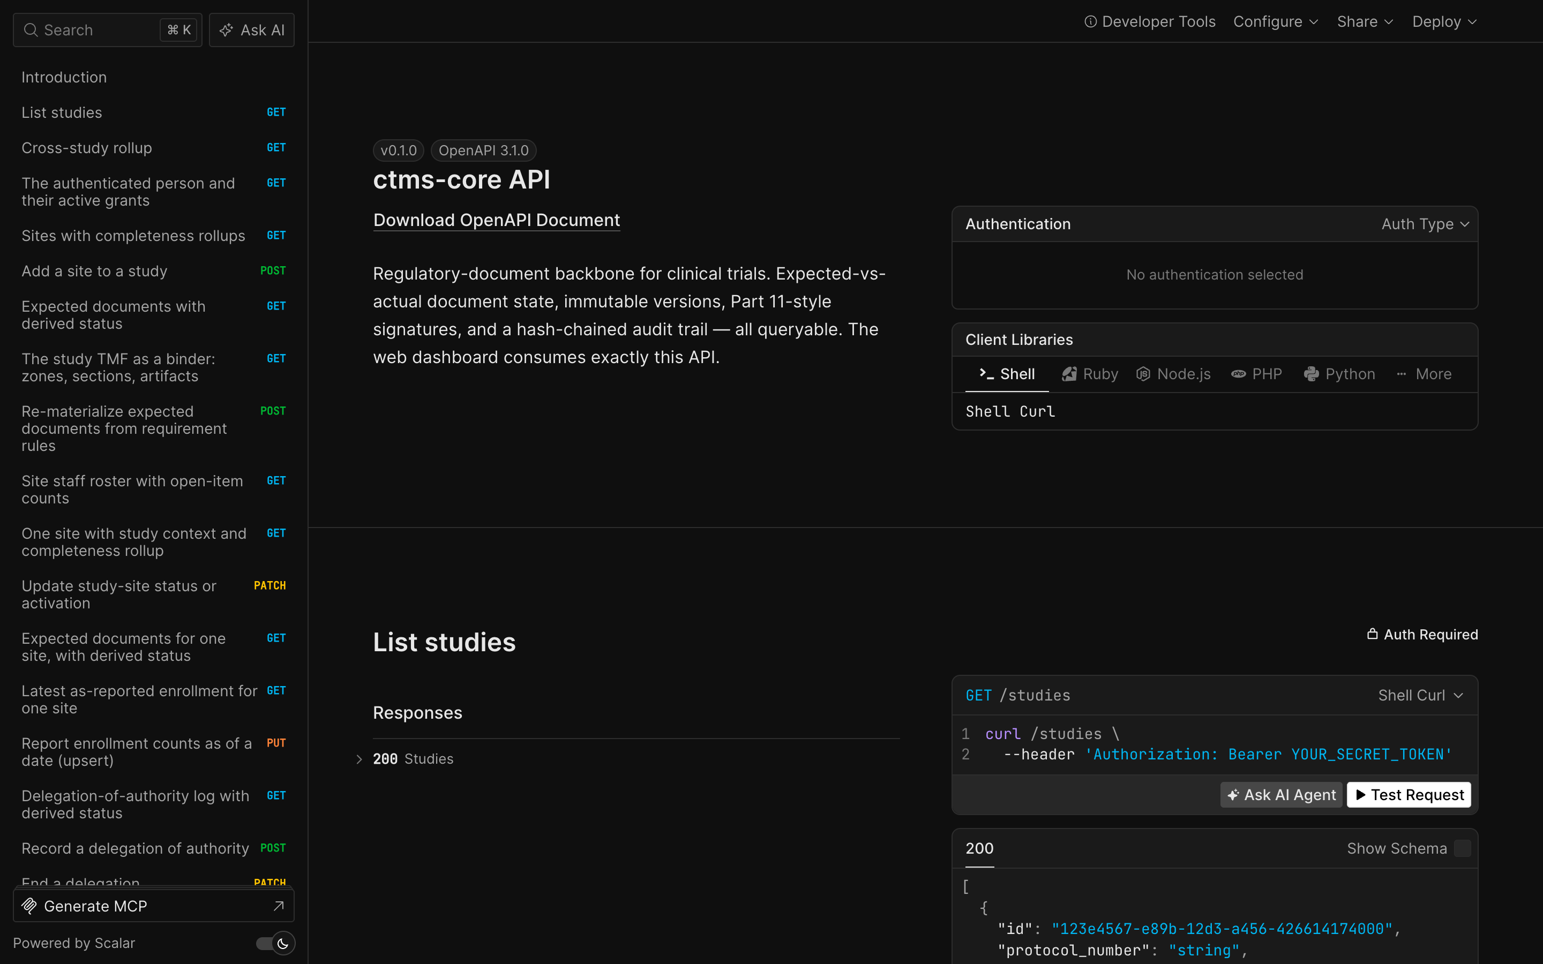Select the Ruby client library tab

click(1090, 374)
